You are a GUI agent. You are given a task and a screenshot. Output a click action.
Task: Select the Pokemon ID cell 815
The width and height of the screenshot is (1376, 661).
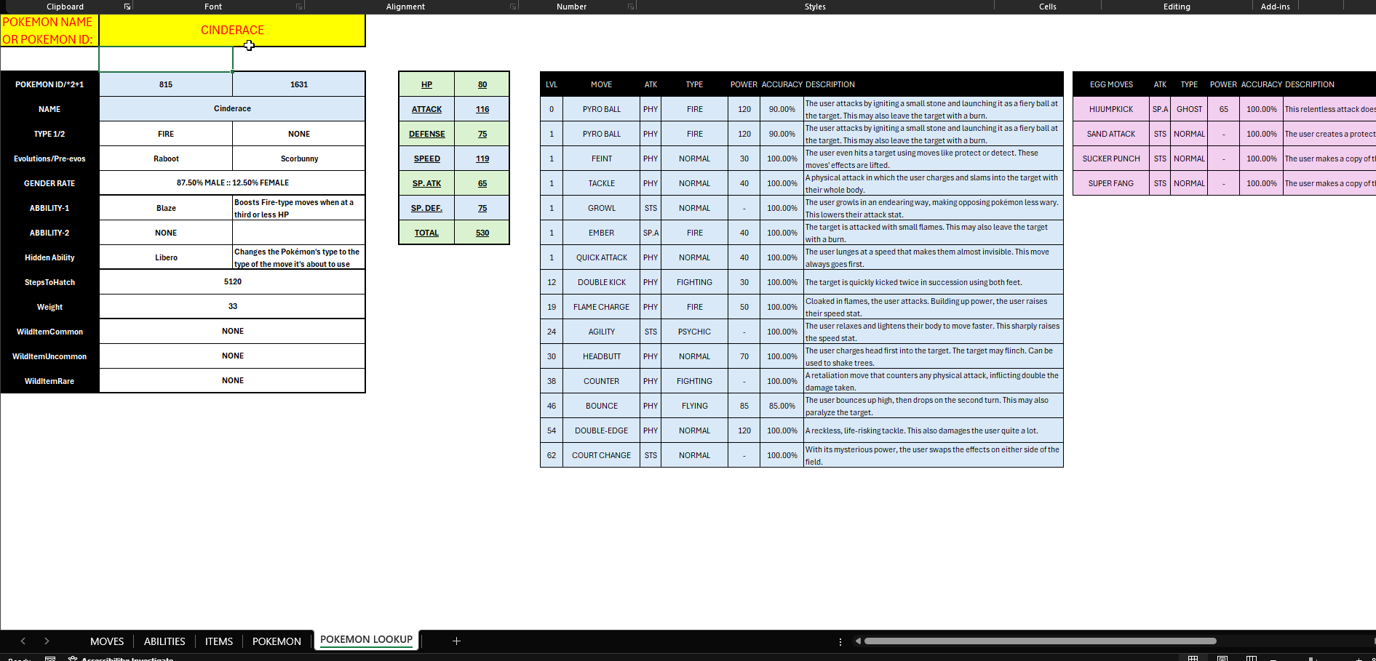tap(166, 84)
